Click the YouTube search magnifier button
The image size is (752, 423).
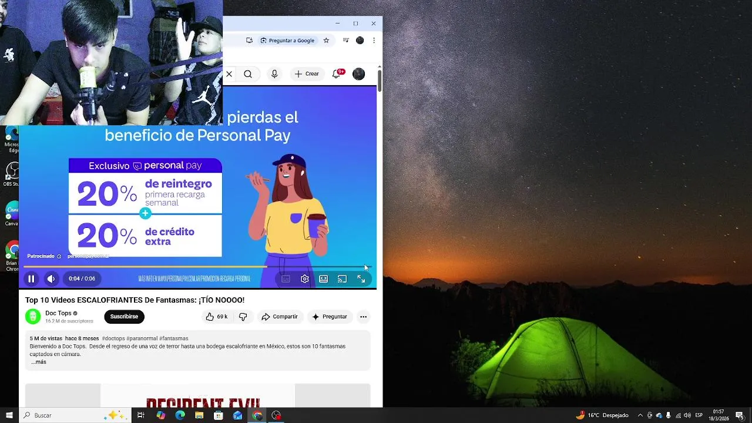[248, 74]
